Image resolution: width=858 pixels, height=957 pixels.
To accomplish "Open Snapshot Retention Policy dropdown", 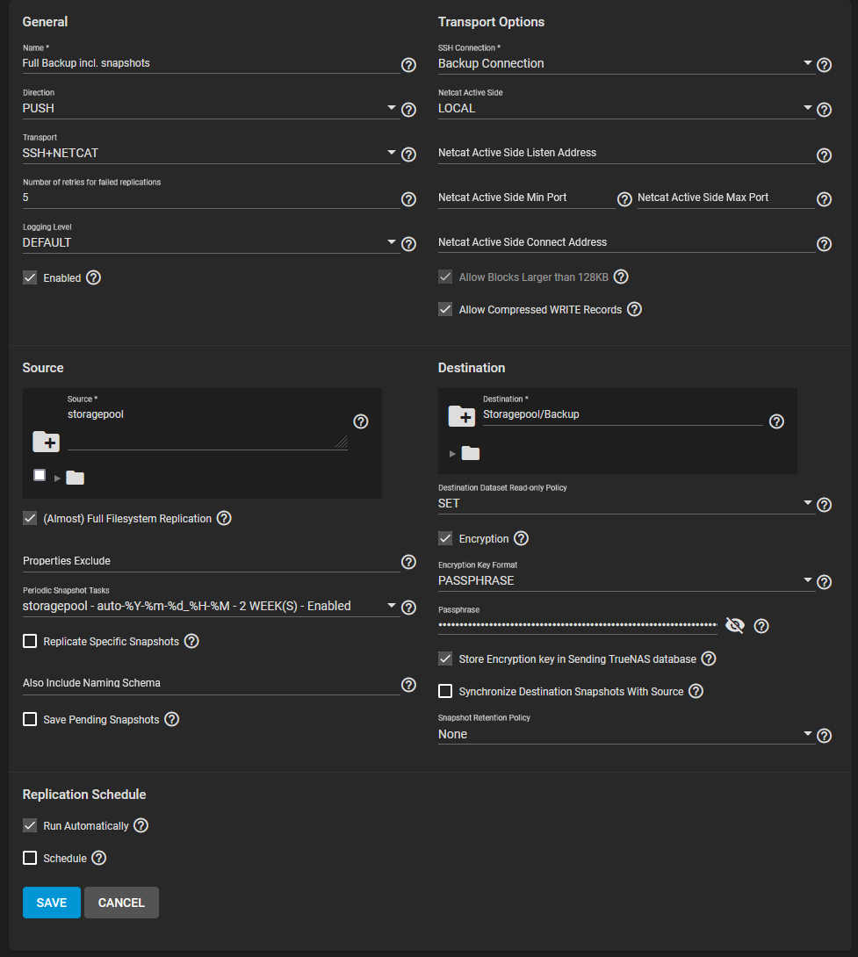I will [x=624, y=734].
